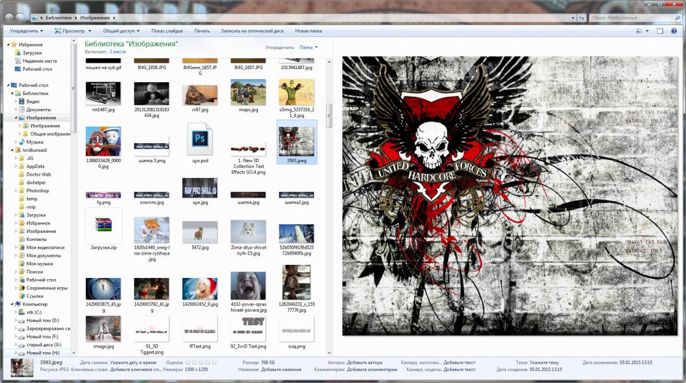Open the blue Help icon
This screenshot has width=686, height=383.
pos(675,31)
